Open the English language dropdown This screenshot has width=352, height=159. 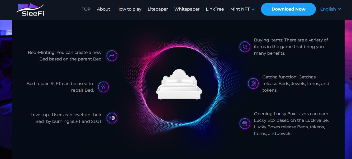(331, 9)
